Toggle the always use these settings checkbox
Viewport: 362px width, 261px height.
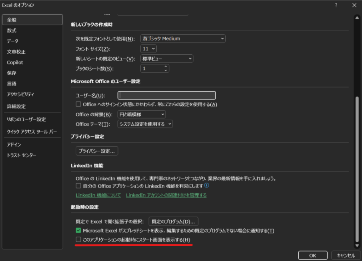(x=78, y=104)
